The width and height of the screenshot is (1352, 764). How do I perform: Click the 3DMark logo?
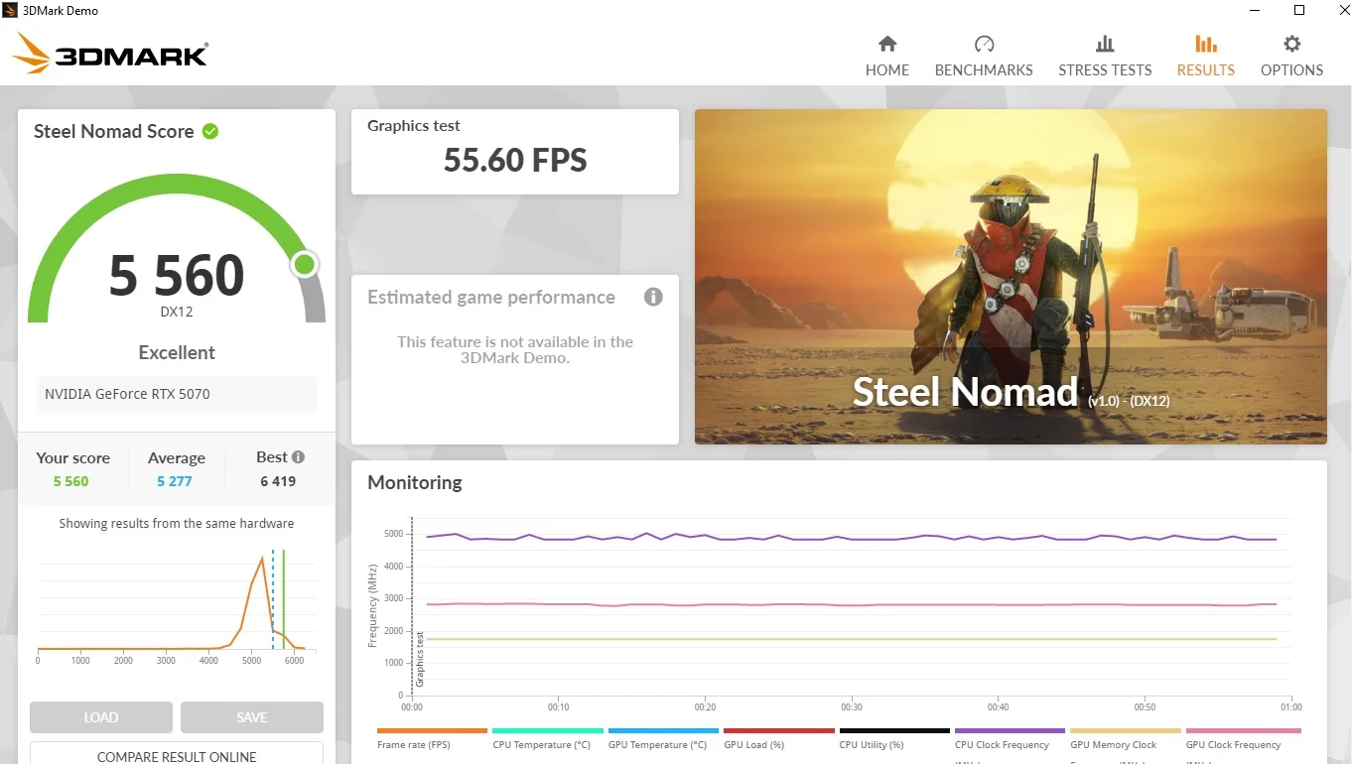click(x=111, y=54)
